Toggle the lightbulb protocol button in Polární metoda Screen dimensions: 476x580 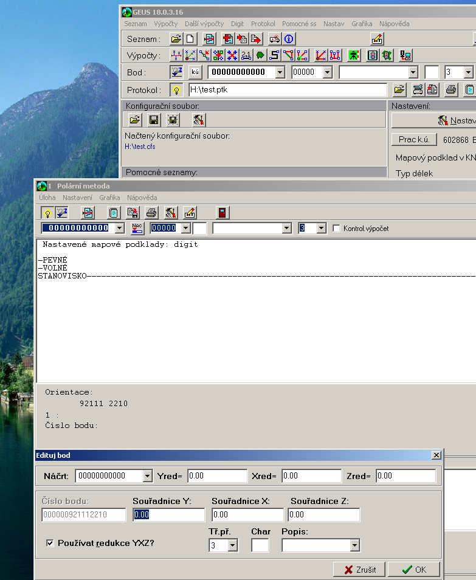click(x=47, y=213)
